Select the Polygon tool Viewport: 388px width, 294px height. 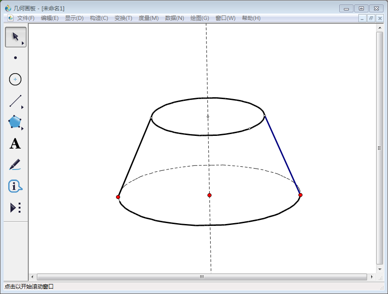click(15, 122)
